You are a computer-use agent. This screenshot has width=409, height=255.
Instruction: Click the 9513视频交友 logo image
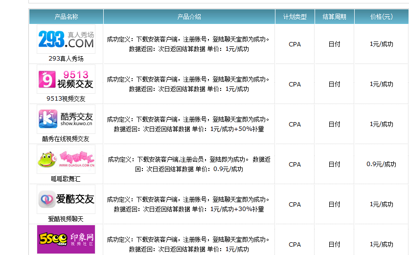tap(66, 80)
